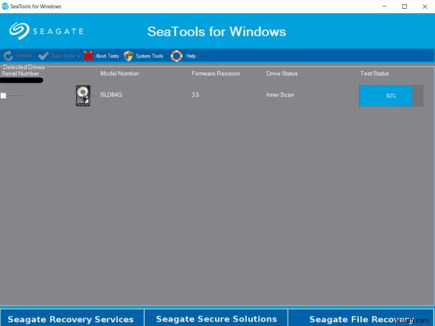Expand the Basic Tests dropdown arrow

click(78, 56)
